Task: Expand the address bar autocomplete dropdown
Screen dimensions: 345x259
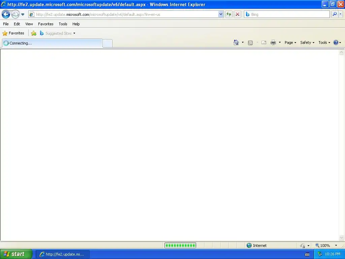Action: (x=221, y=15)
